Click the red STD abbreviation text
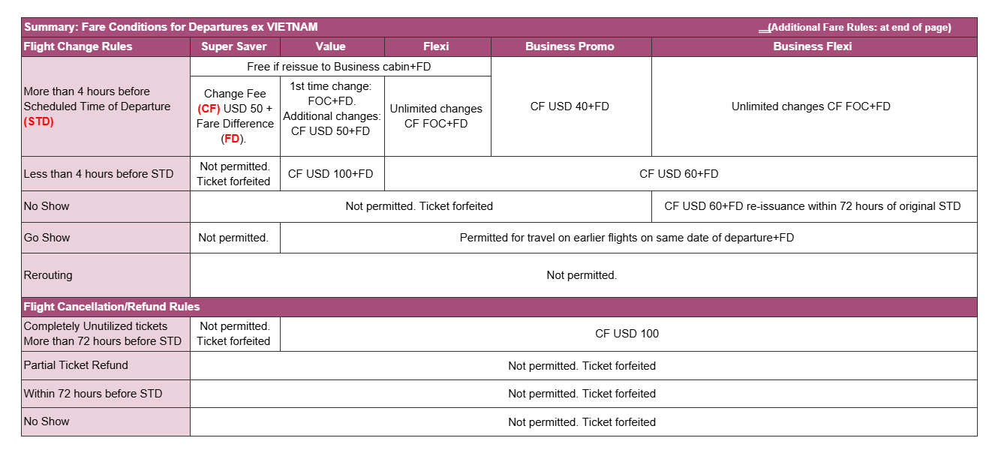Image resolution: width=992 pixels, height=450 pixels. 39,121
